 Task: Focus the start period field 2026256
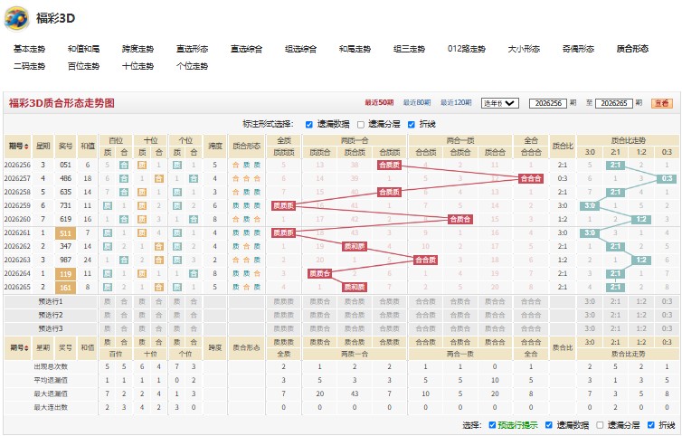click(548, 103)
